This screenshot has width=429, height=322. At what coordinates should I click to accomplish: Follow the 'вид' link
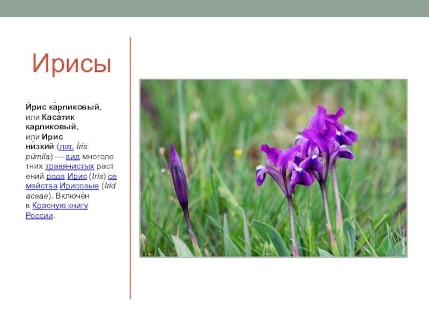click(x=72, y=157)
